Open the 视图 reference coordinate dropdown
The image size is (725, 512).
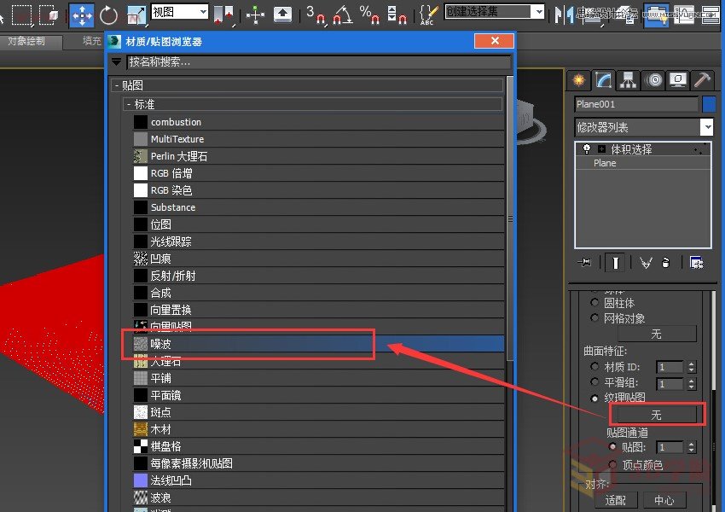pos(177,12)
